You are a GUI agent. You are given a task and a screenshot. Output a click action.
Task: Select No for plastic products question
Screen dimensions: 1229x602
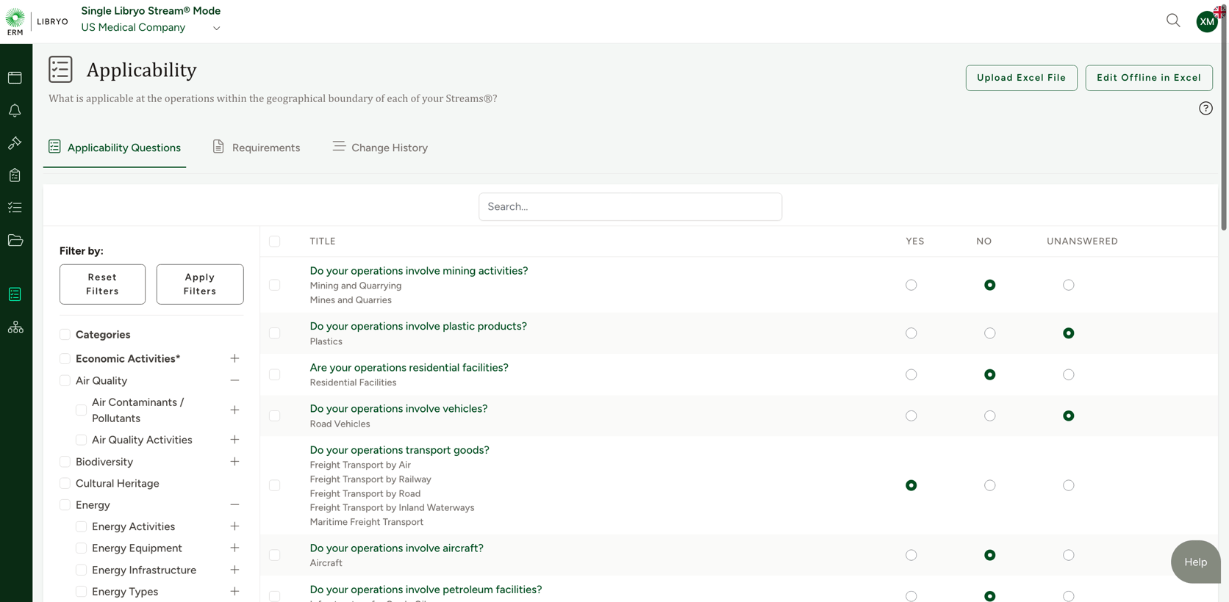(x=990, y=333)
